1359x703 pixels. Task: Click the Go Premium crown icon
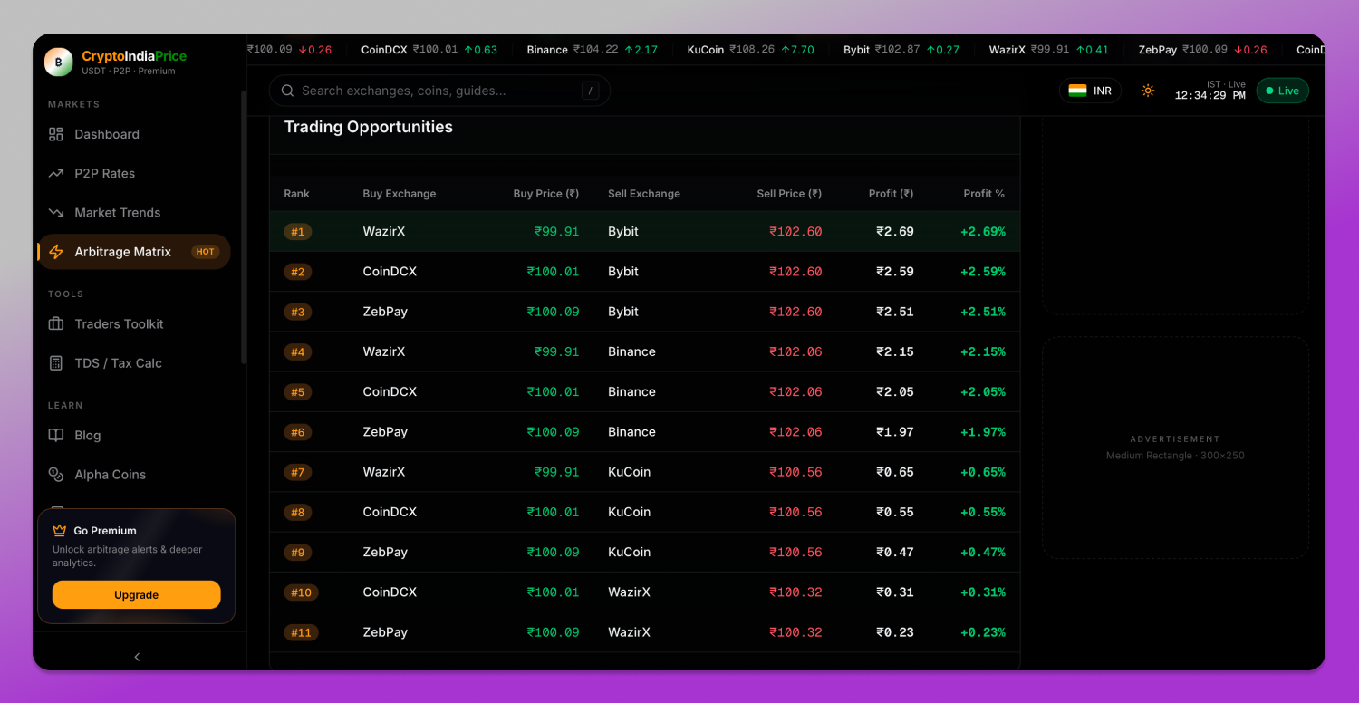(x=60, y=531)
